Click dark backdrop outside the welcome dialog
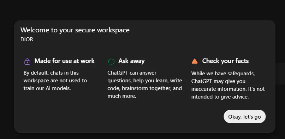This screenshot has height=139, width=285. pyautogui.click(x=143, y=9)
